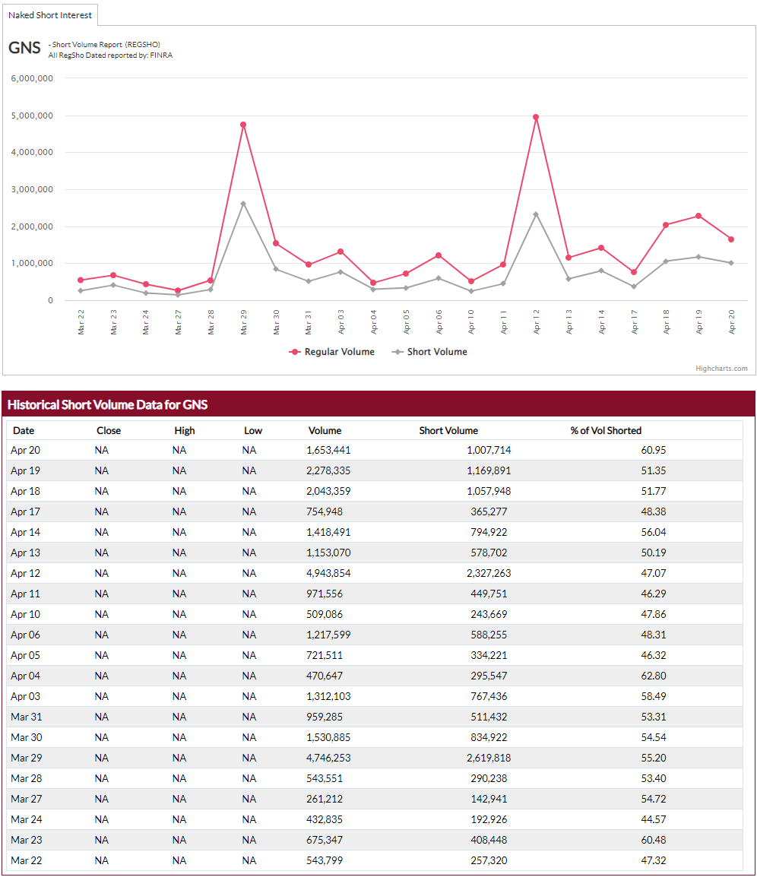Click the Close column header
The image size is (757, 893).
[108, 431]
